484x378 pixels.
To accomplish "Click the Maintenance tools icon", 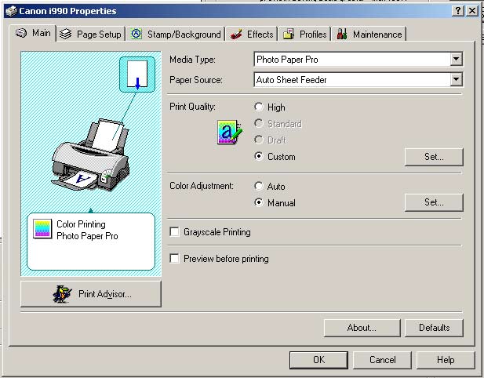I will 342,34.
